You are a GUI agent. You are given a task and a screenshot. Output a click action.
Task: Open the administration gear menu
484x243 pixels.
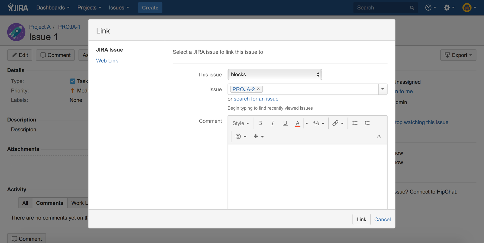[x=449, y=8]
